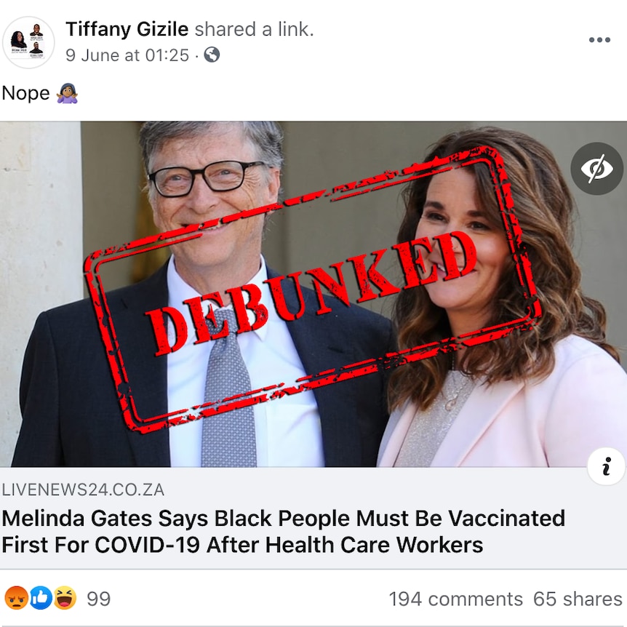Click the globe public privacy icon
Image resolution: width=627 pixels, height=627 pixels.
[212, 55]
